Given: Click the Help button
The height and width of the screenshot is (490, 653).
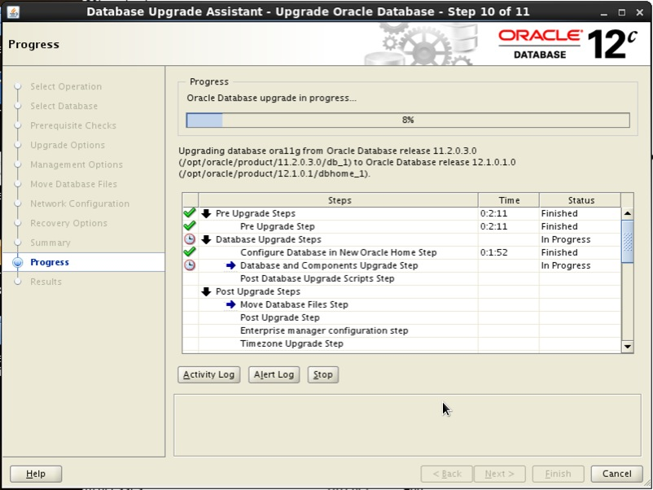Looking at the screenshot, I should click(36, 474).
